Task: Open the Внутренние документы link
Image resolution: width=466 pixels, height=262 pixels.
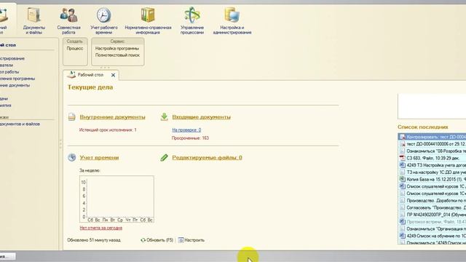Action: (112, 117)
